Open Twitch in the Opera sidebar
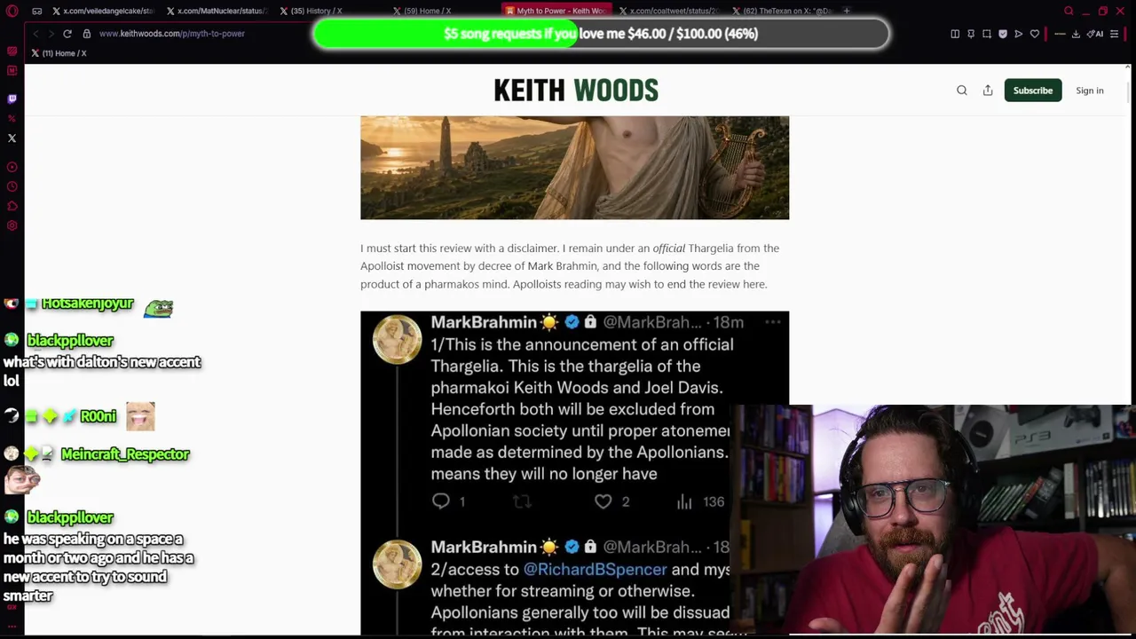Image resolution: width=1136 pixels, height=639 pixels. pyautogui.click(x=12, y=99)
